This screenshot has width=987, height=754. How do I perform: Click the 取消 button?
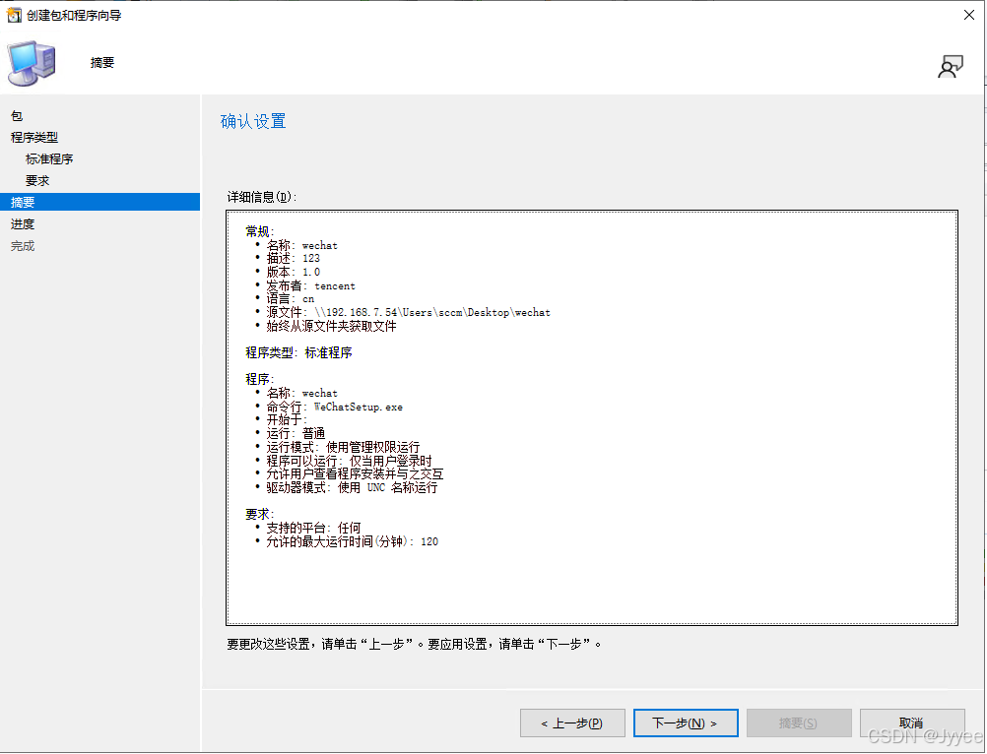pos(911,723)
